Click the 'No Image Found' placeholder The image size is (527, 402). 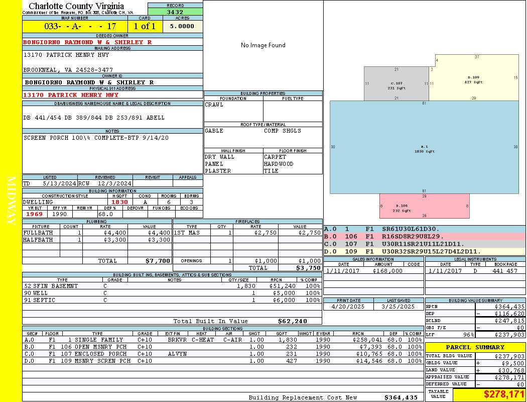(x=263, y=45)
